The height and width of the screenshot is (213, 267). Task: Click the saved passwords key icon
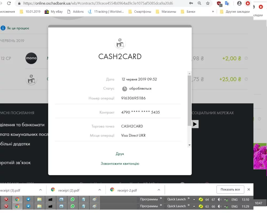pos(191,3)
